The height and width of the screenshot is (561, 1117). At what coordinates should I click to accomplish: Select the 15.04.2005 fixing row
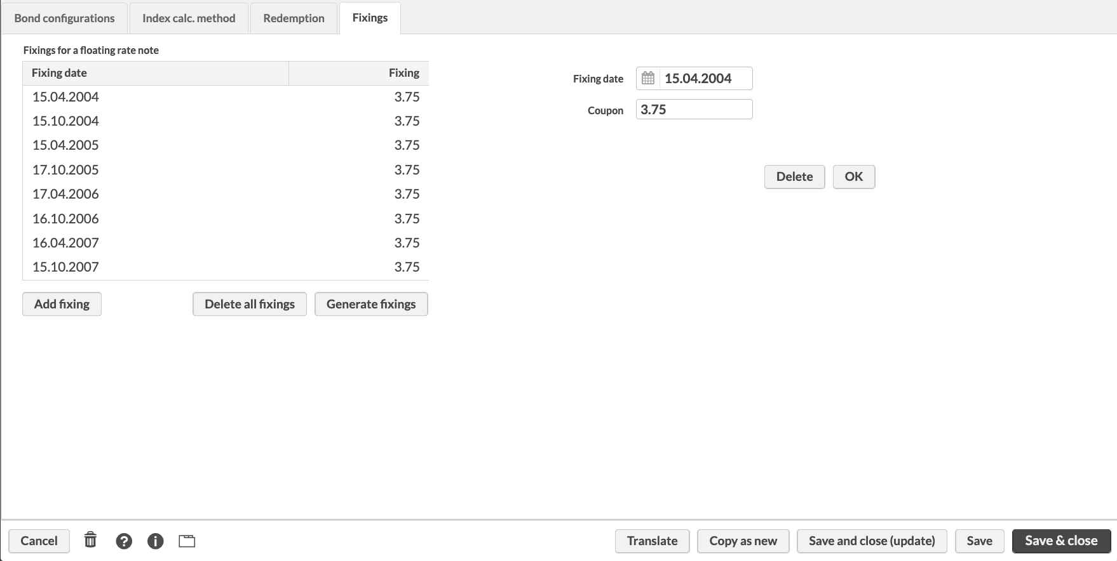point(226,145)
